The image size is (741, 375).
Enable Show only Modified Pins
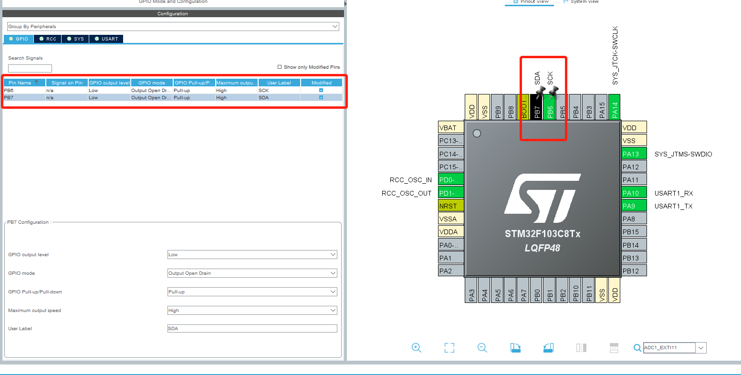pyautogui.click(x=281, y=67)
